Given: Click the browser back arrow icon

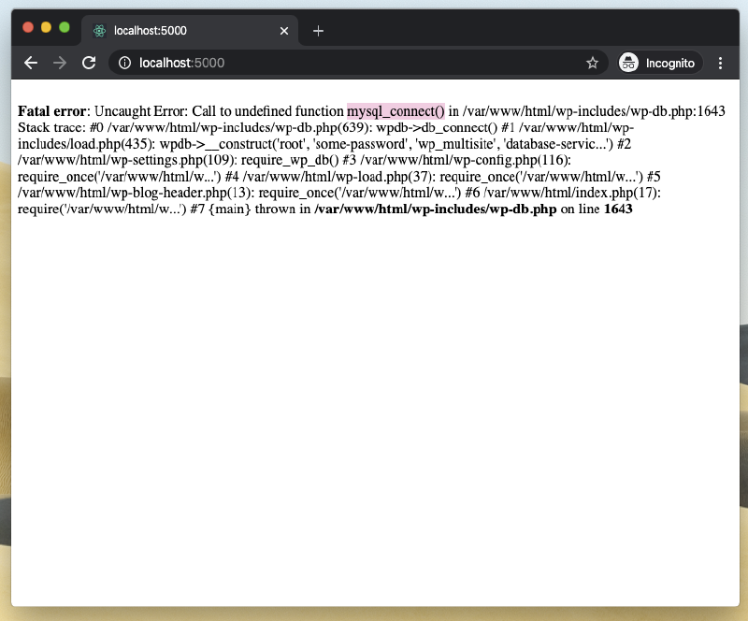Looking at the screenshot, I should pyautogui.click(x=31, y=63).
